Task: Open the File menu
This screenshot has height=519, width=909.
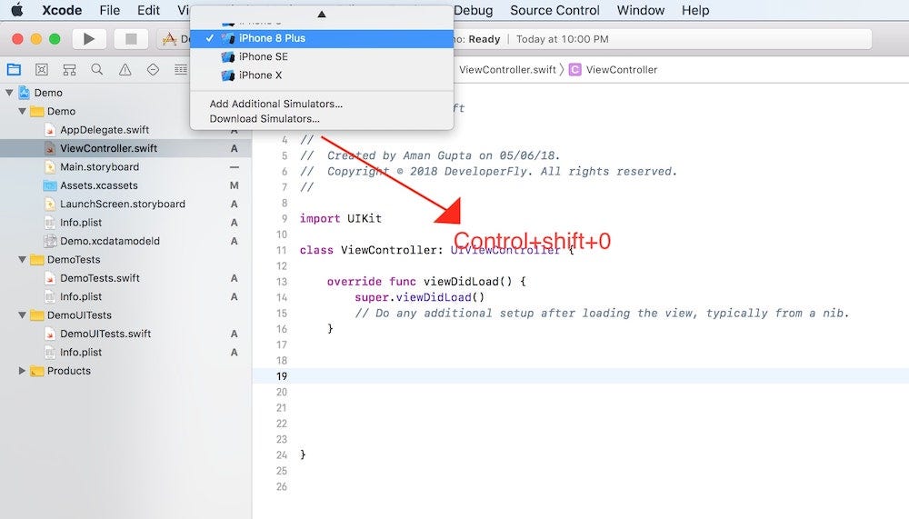Action: [x=110, y=10]
